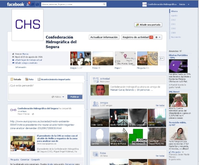
Task: Click the search magnifier icon
Action: coord(104,4)
